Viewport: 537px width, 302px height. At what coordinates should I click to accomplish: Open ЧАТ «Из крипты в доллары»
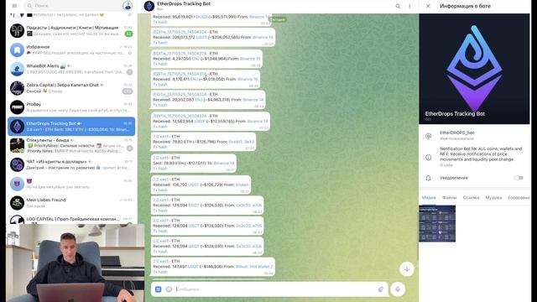click(71, 164)
